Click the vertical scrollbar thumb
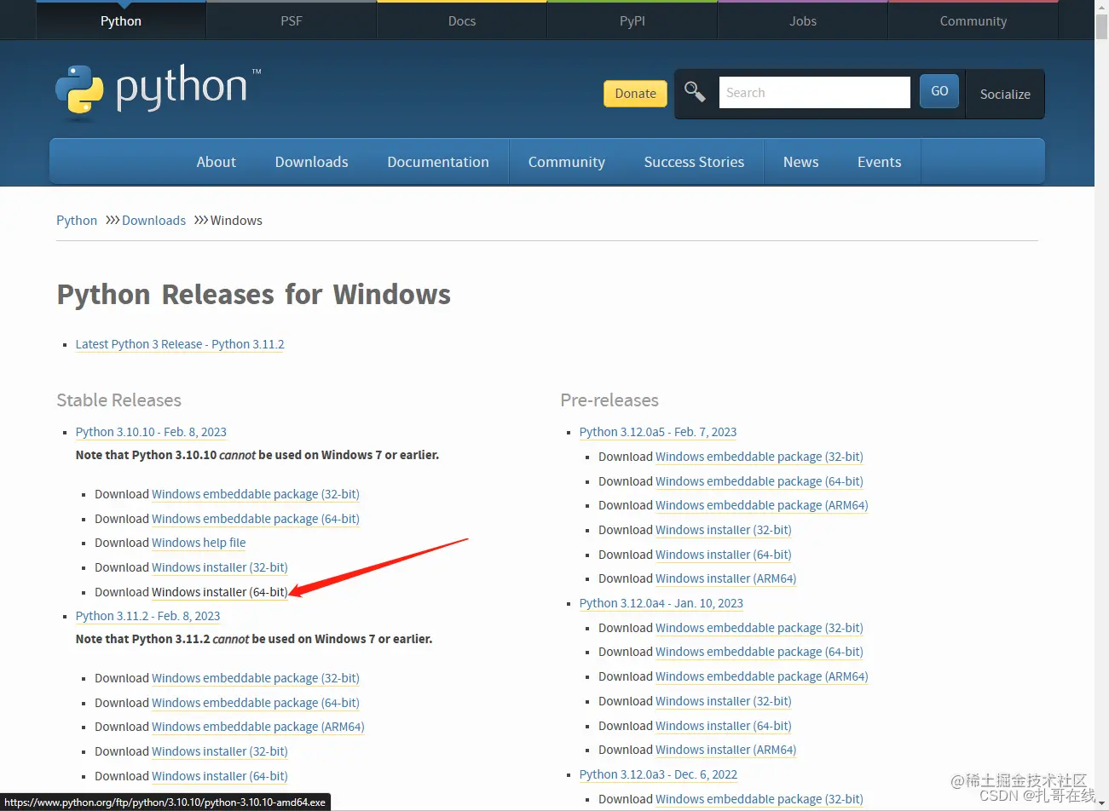Screen dimensions: 1109x811 [1101, 27]
